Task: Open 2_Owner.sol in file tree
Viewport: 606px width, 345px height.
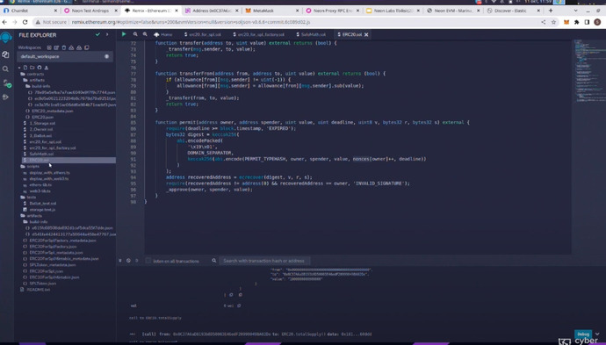Action: [x=41, y=129]
